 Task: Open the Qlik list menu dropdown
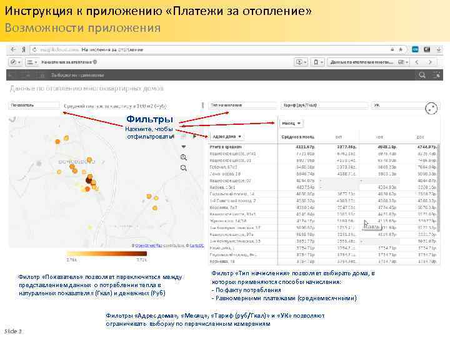(x=32, y=62)
